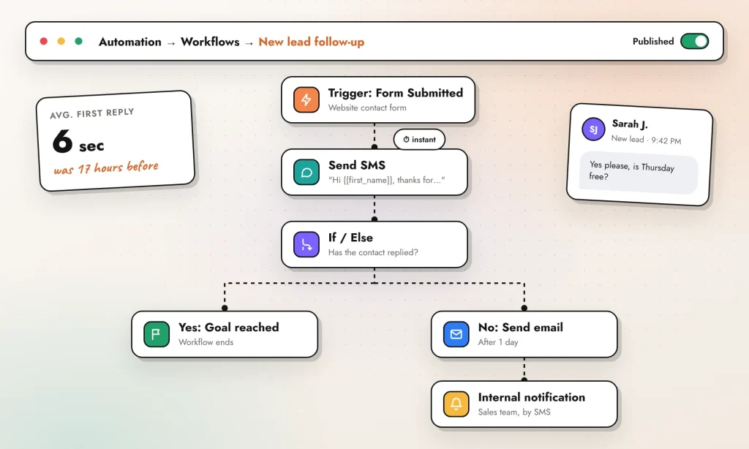Click the yellow window dot

click(61, 41)
